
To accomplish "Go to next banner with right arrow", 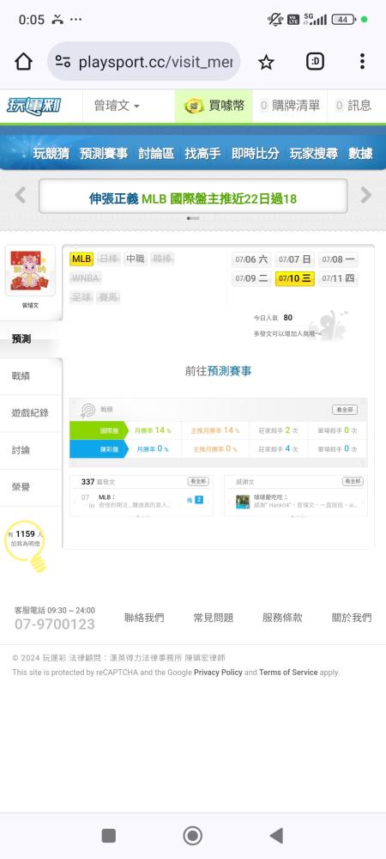I will tap(365, 195).
